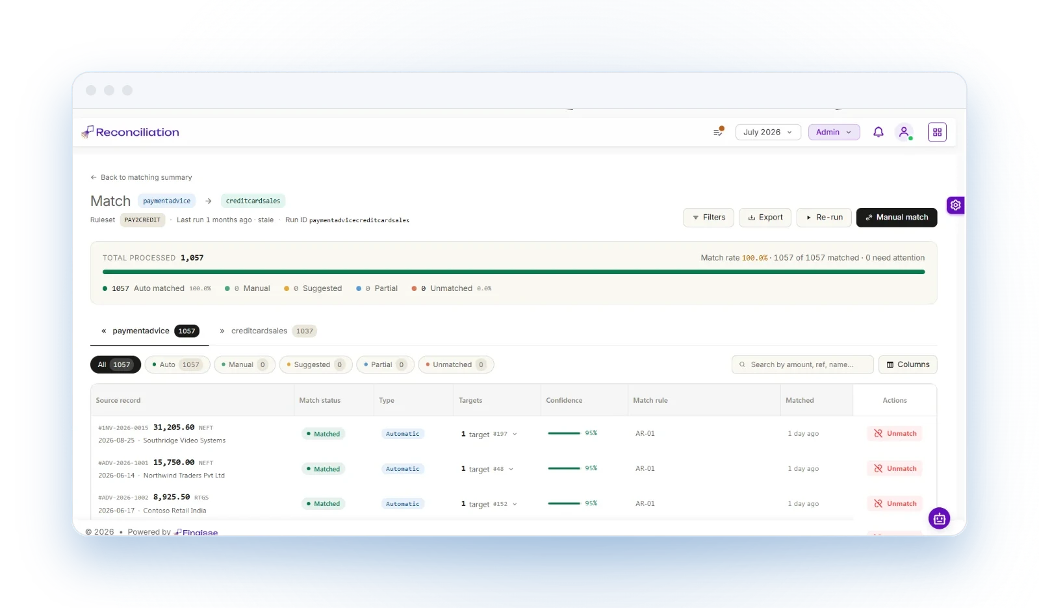Expand targets for target #152
This screenshot has width=1039, height=608.
pos(515,504)
